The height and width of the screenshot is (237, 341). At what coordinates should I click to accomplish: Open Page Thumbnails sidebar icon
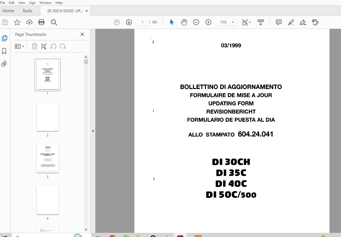4,38
